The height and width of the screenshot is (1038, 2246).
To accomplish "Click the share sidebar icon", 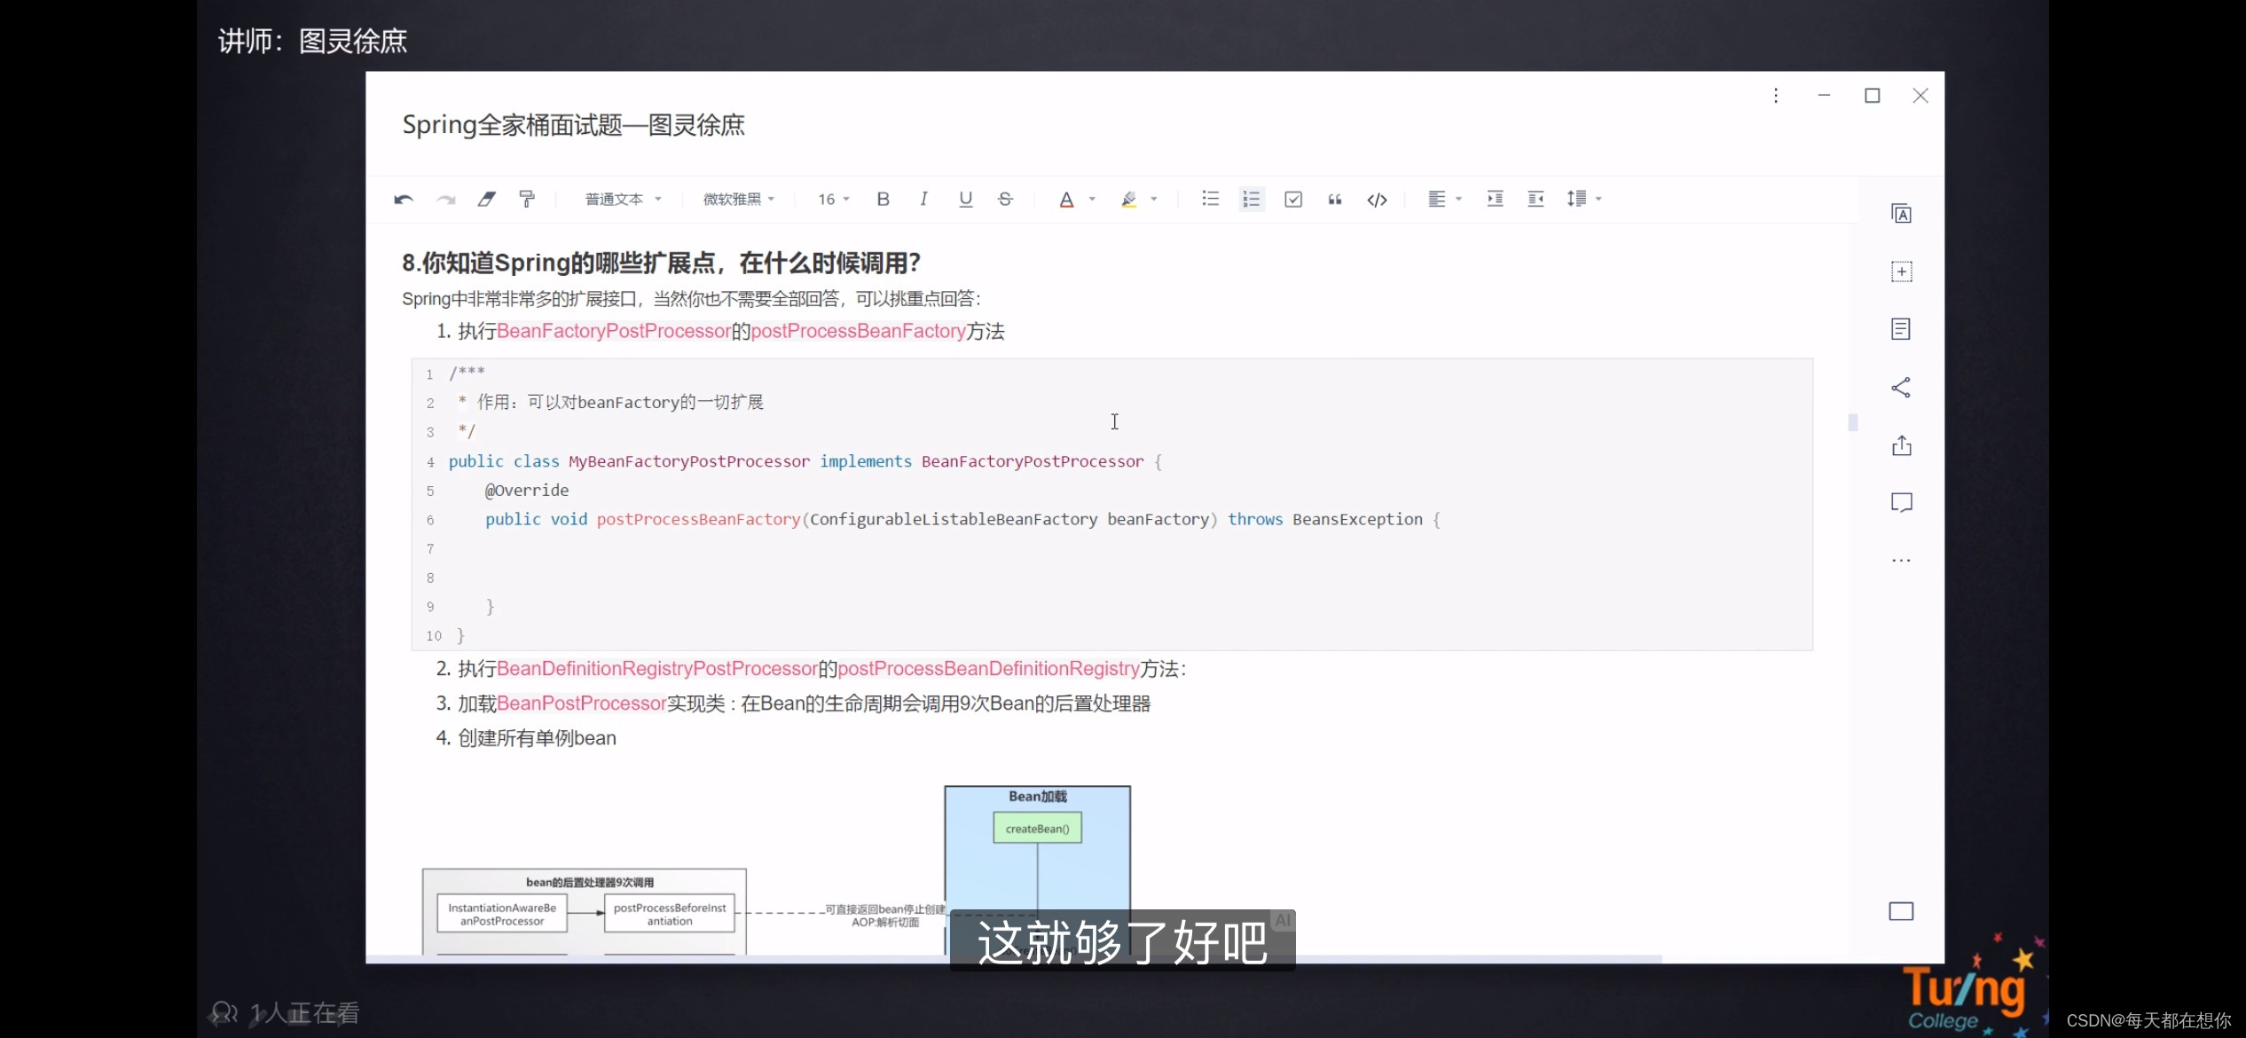I will (x=1901, y=388).
